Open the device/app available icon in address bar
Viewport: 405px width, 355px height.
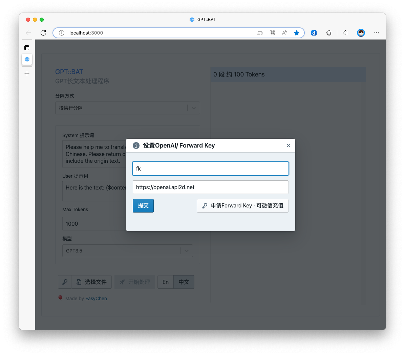point(260,33)
